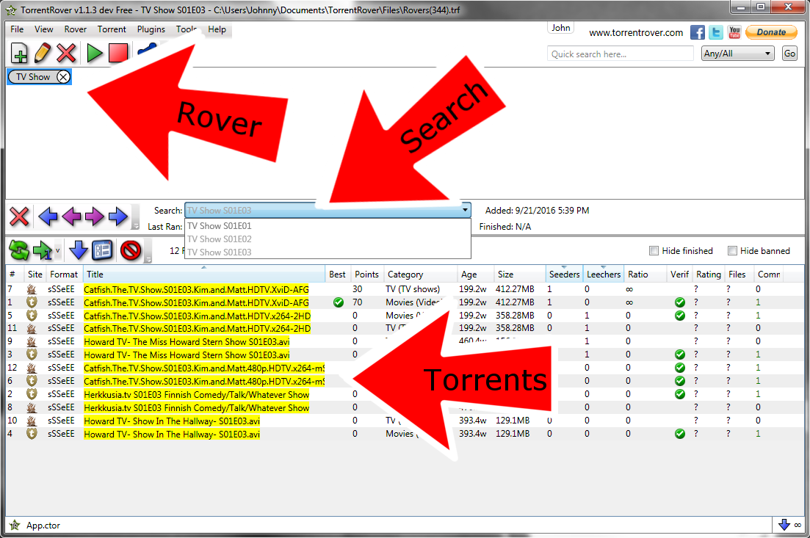This screenshot has width=810, height=538.
Task: Open the Help menu
Action: (x=217, y=29)
